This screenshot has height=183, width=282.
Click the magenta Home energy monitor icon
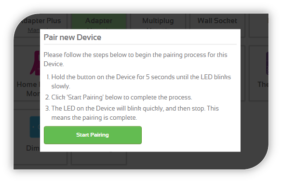tap(35, 63)
